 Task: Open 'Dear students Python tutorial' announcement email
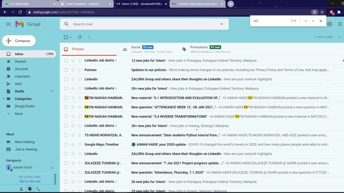point(202,135)
